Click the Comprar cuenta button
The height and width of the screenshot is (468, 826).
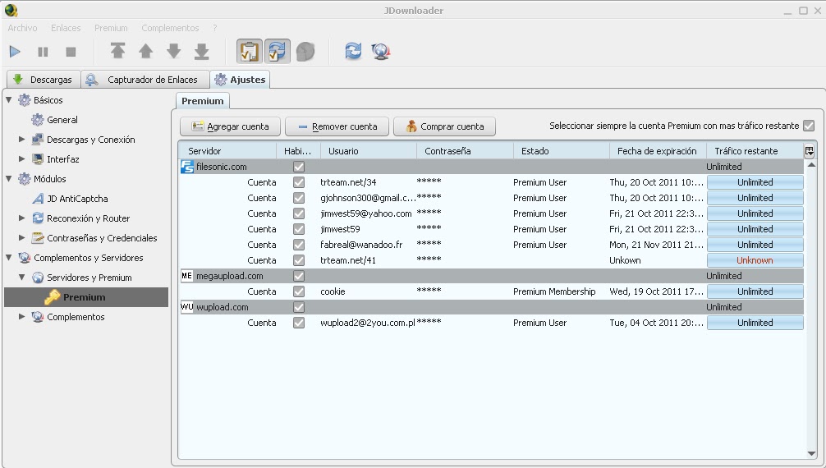444,126
